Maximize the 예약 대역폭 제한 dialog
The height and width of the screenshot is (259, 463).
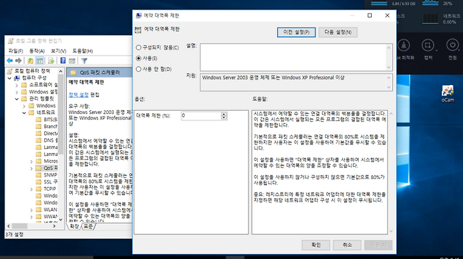click(369, 15)
